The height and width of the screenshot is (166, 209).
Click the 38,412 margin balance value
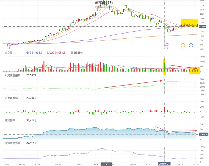[x=31, y=120]
